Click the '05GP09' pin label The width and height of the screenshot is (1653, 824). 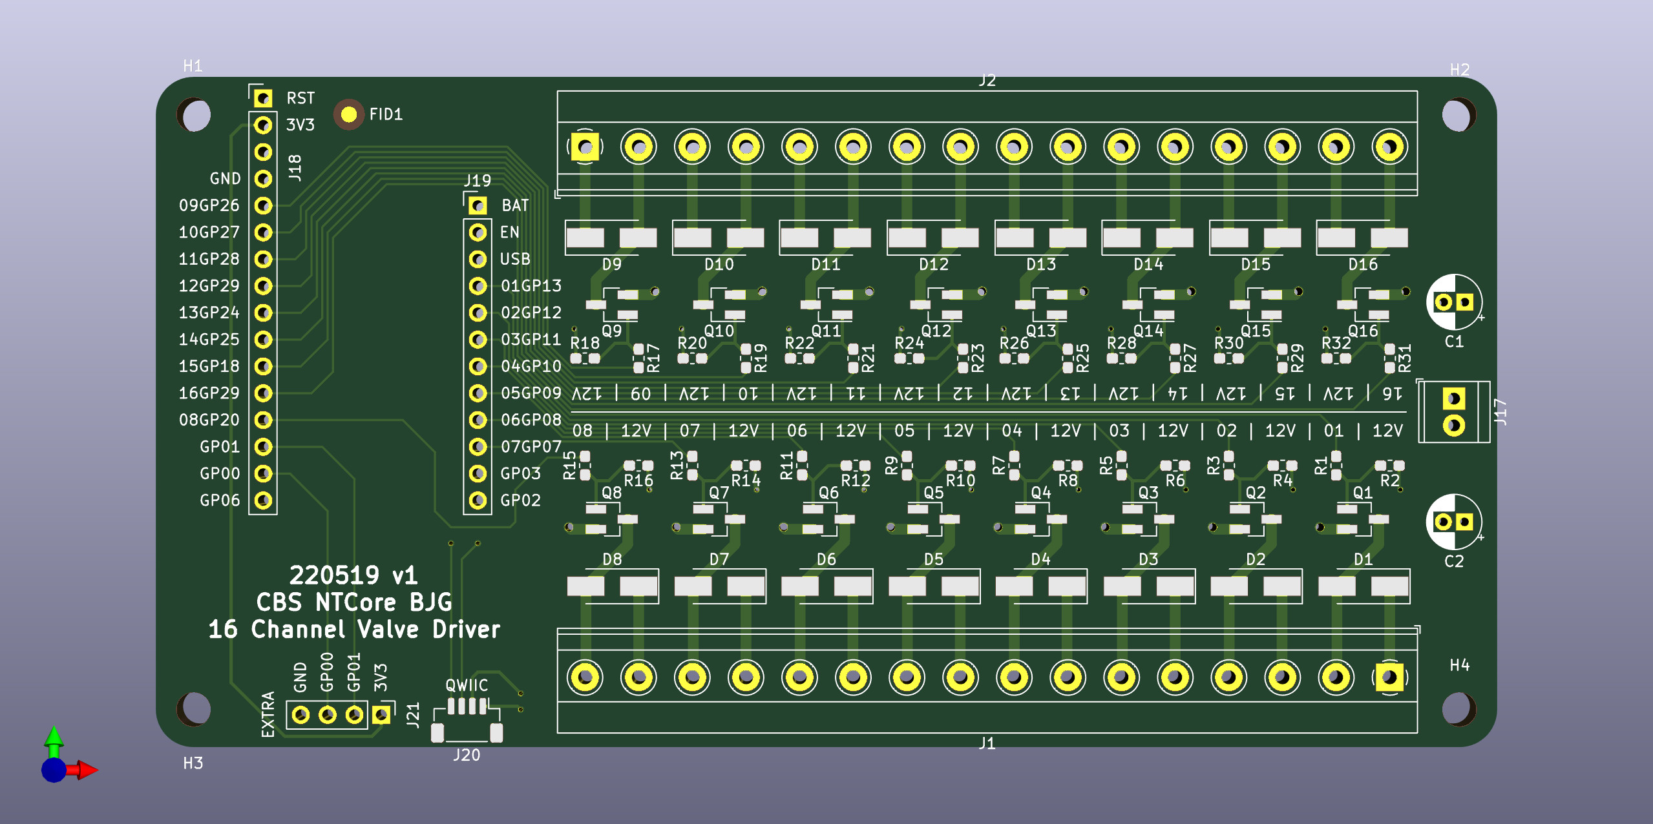pyautogui.click(x=531, y=393)
